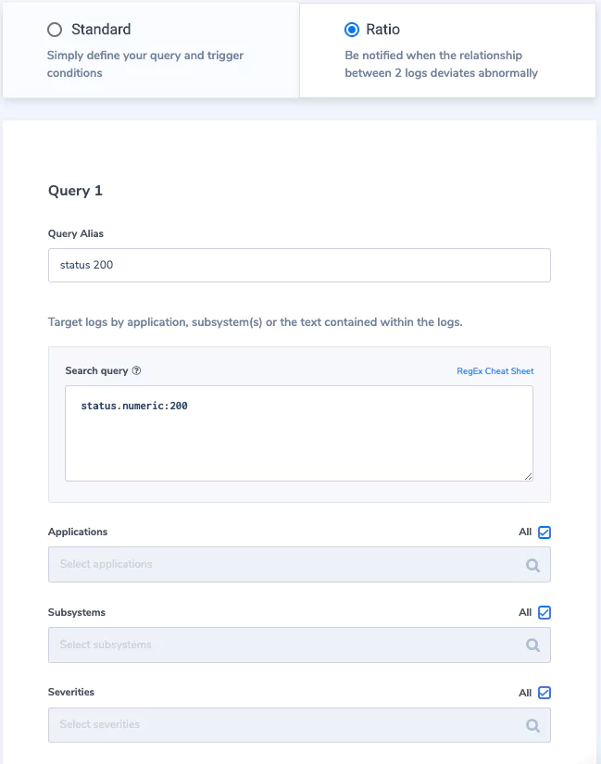Click the Ratio option card description
The image size is (601, 764).
coord(441,64)
